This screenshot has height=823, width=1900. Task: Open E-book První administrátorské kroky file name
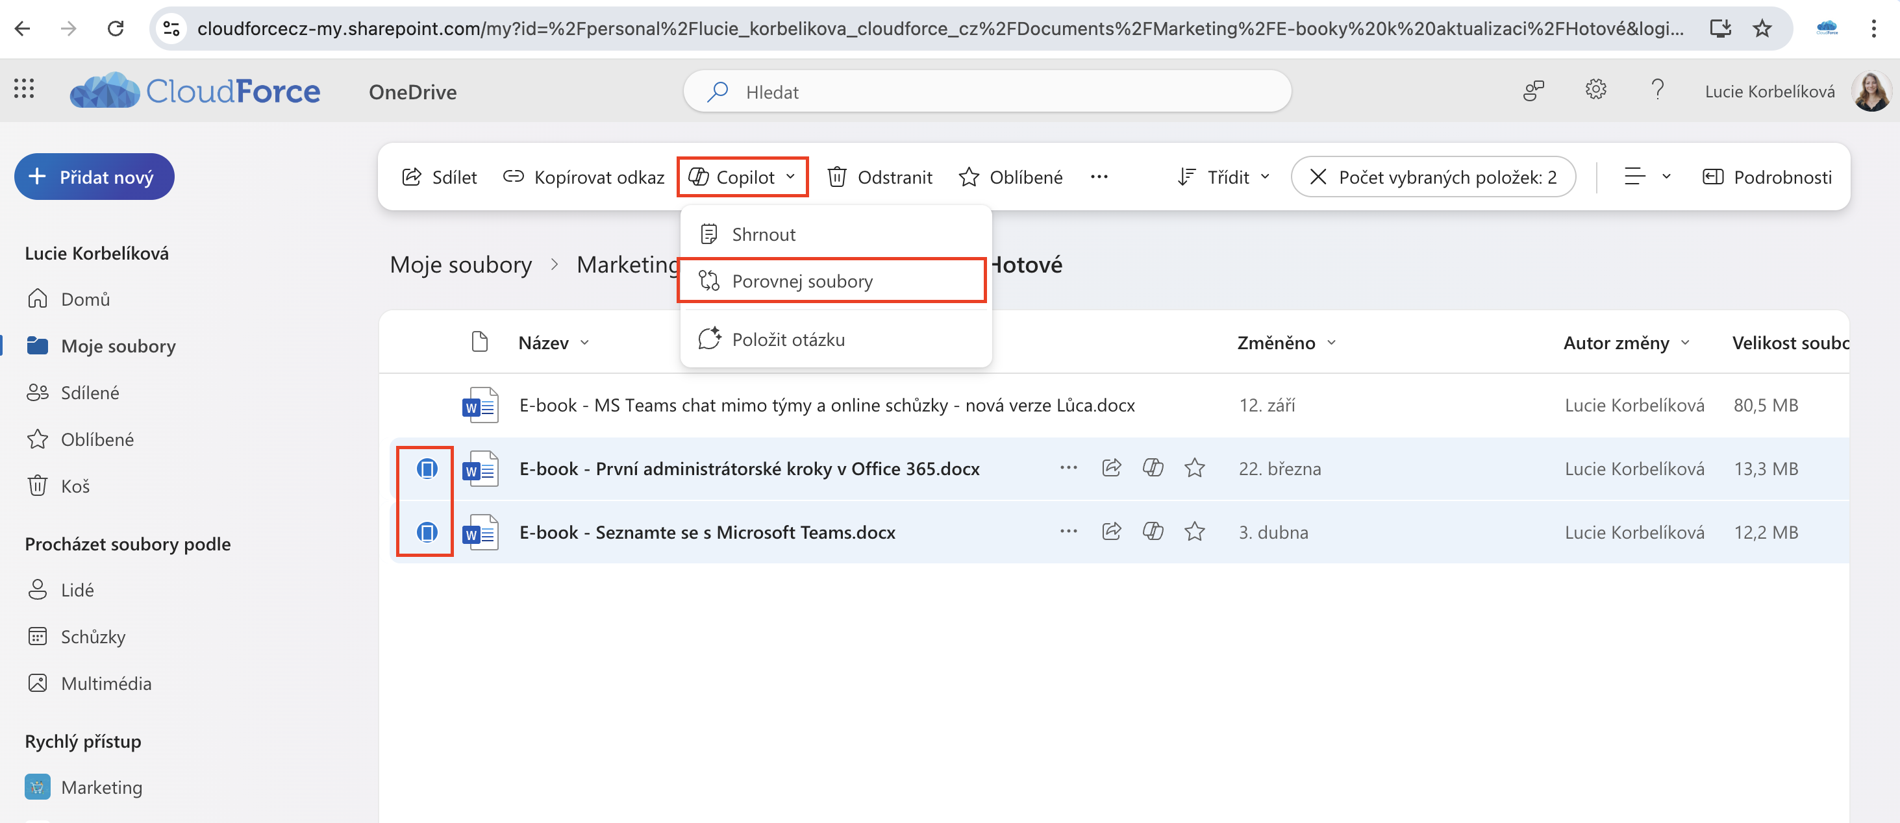(x=749, y=468)
